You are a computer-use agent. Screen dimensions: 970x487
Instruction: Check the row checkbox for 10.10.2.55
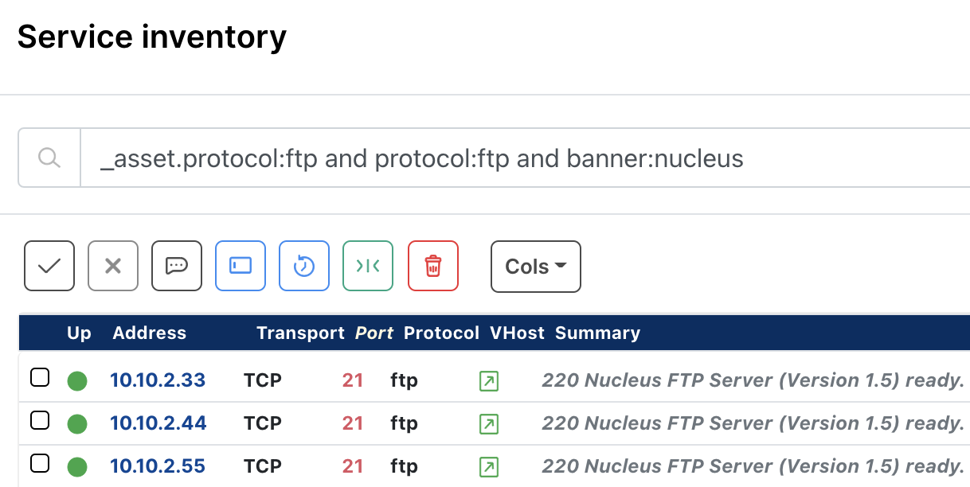pos(40,462)
